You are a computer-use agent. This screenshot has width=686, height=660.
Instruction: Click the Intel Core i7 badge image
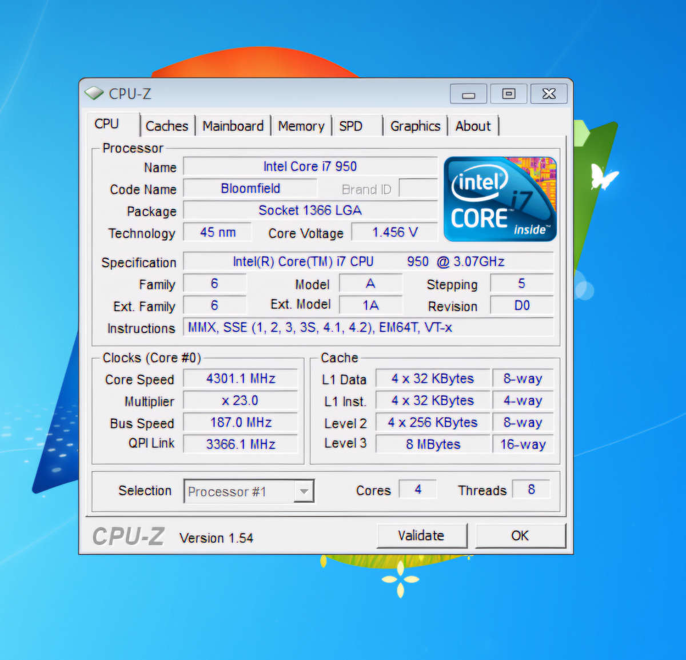500,198
